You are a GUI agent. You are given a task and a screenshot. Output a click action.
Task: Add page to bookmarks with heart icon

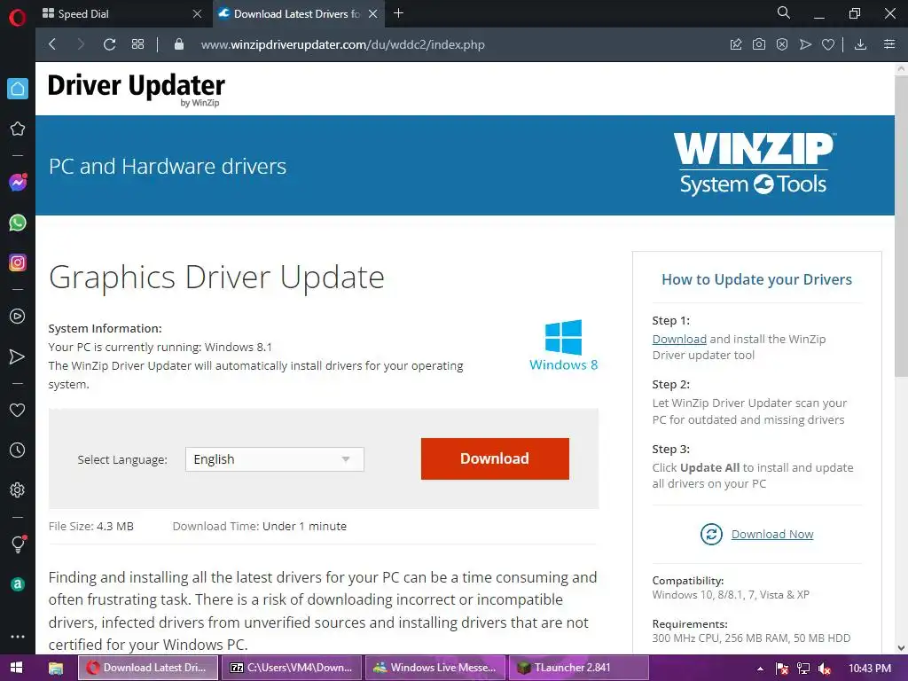click(828, 44)
